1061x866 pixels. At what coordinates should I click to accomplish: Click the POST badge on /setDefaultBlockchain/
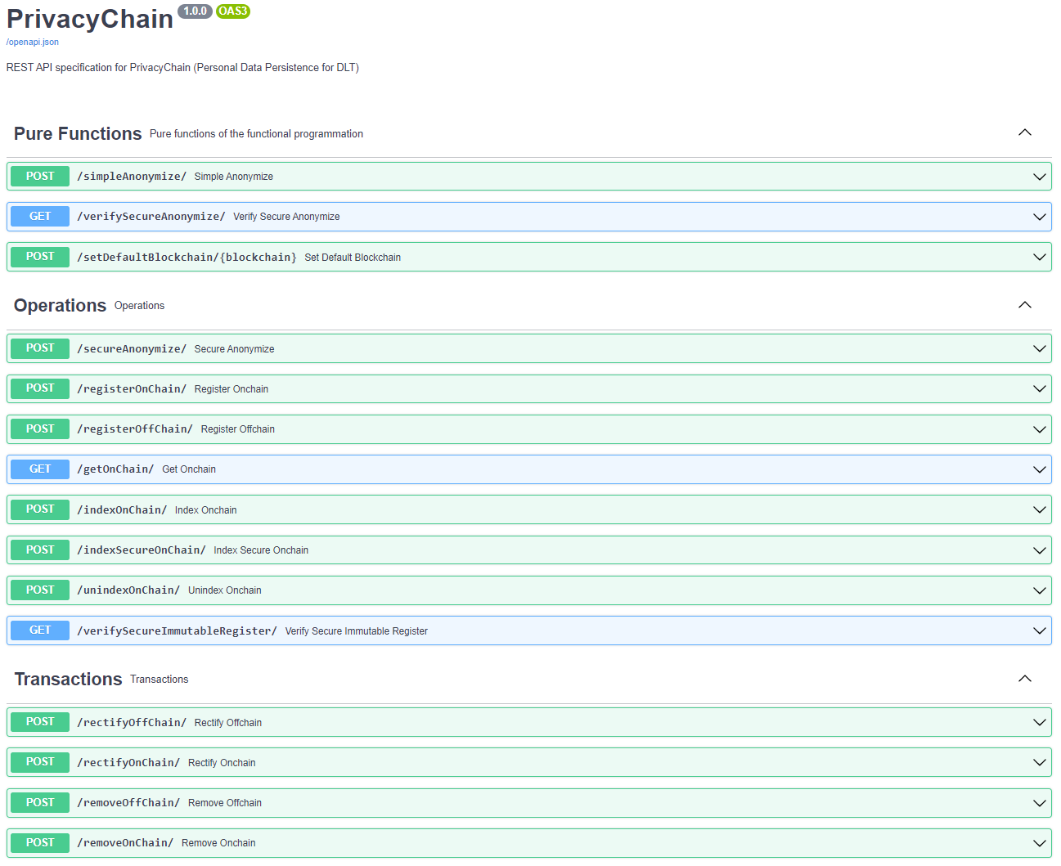coord(39,256)
